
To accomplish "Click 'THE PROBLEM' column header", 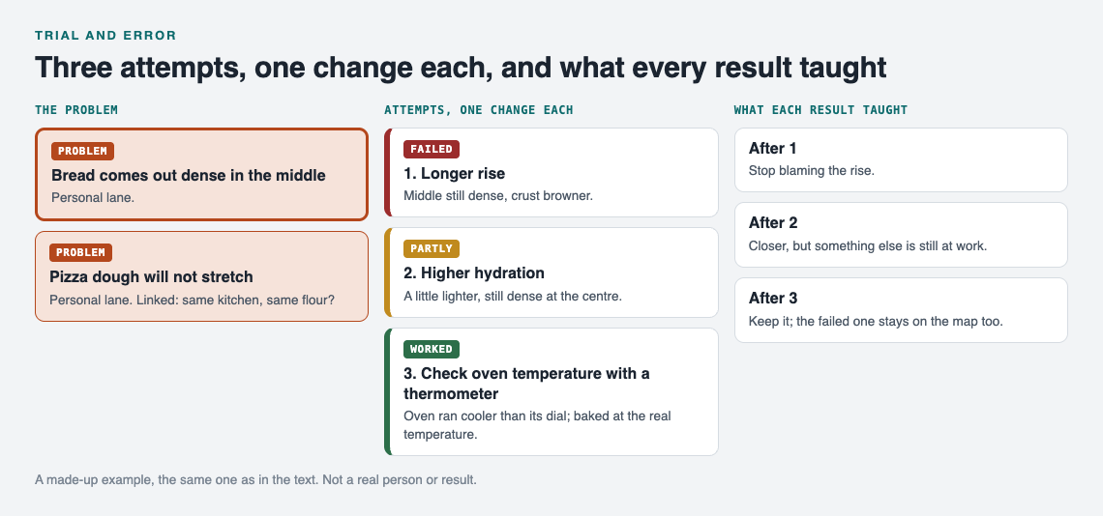I will click(x=76, y=109).
